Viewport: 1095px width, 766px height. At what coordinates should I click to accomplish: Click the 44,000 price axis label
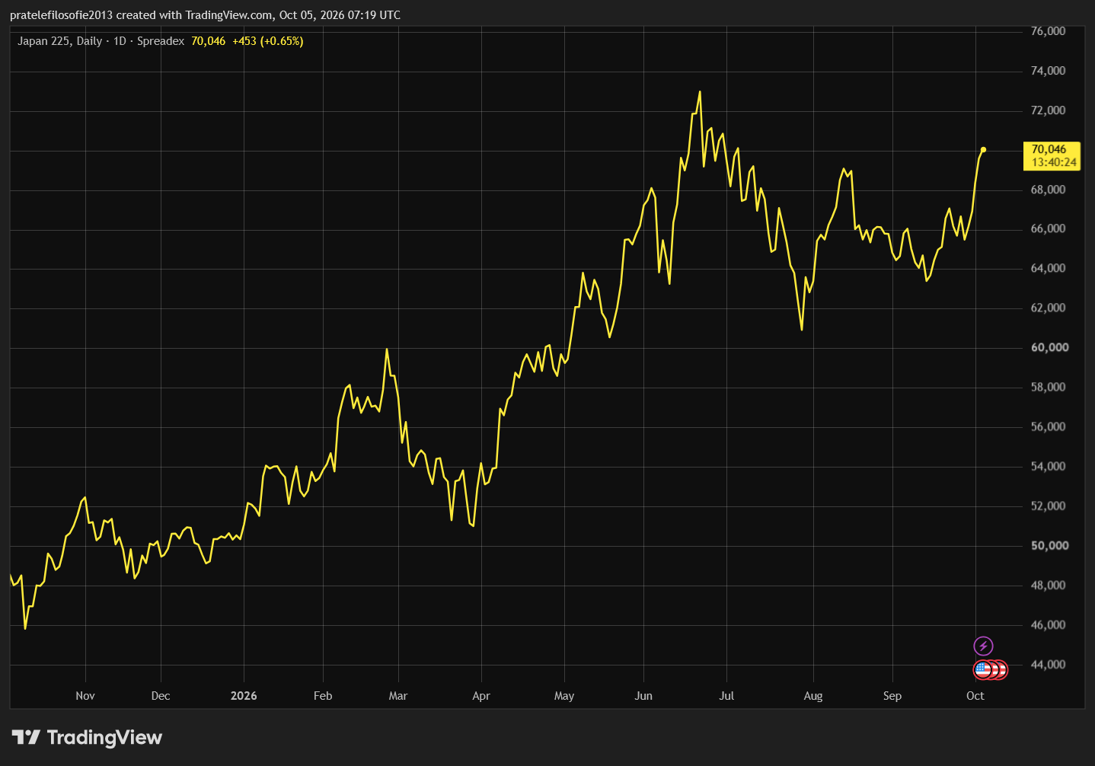(x=1048, y=665)
